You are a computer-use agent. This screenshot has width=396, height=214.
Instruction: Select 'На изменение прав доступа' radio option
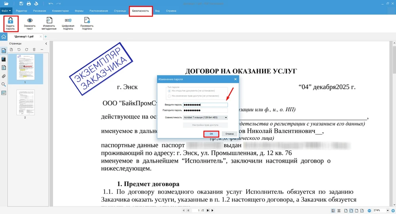coord(170,96)
